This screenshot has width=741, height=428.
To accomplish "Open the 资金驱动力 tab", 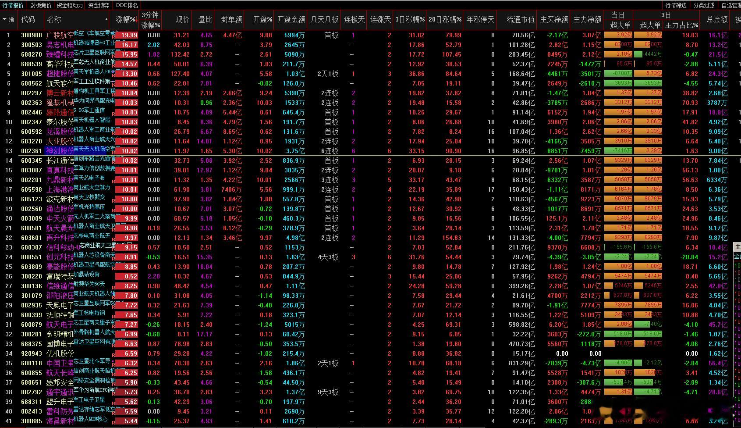I will [70, 5].
